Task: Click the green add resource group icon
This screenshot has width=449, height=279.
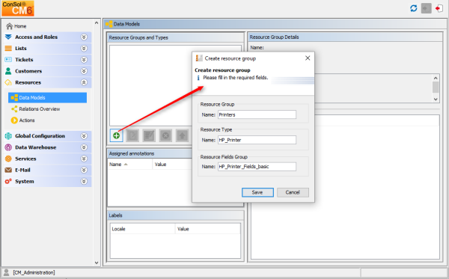Action: click(x=116, y=135)
